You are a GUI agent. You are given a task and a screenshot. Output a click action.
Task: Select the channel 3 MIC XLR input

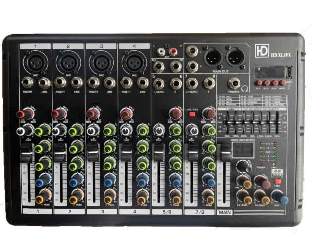(102, 62)
